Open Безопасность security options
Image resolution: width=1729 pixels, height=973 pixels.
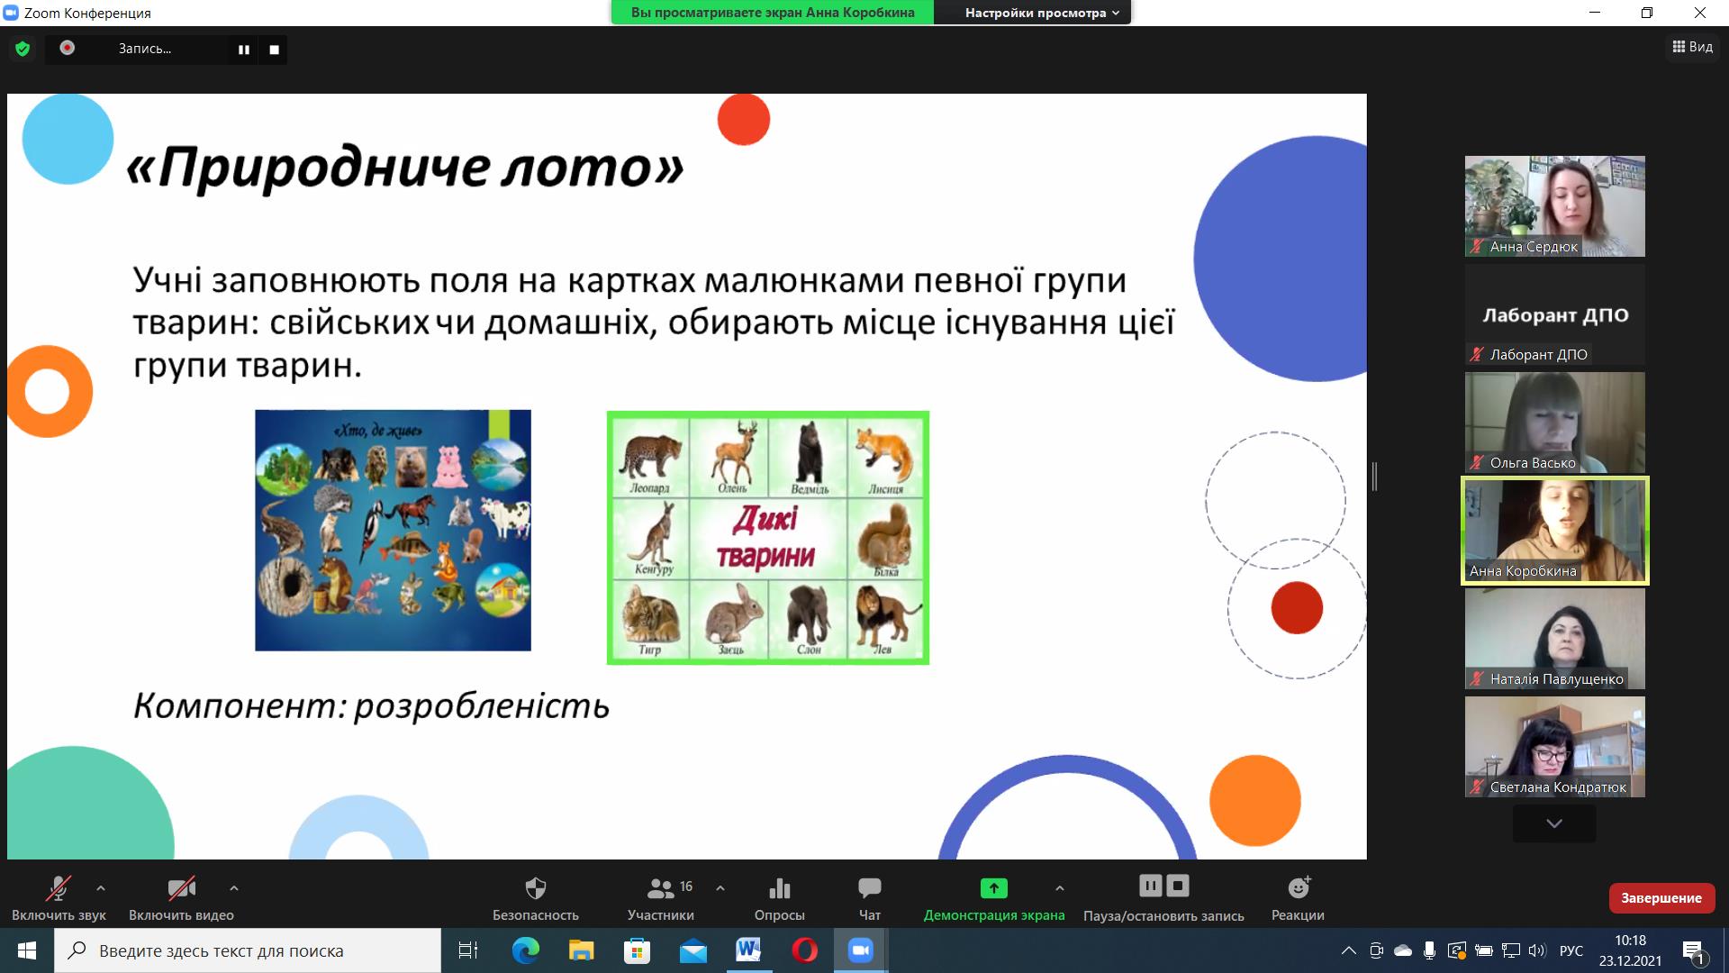(x=536, y=898)
